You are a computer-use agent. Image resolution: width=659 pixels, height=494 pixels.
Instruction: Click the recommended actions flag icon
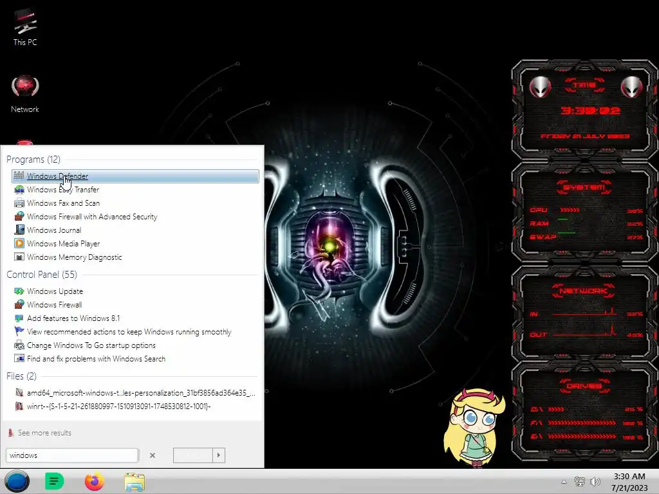19,331
